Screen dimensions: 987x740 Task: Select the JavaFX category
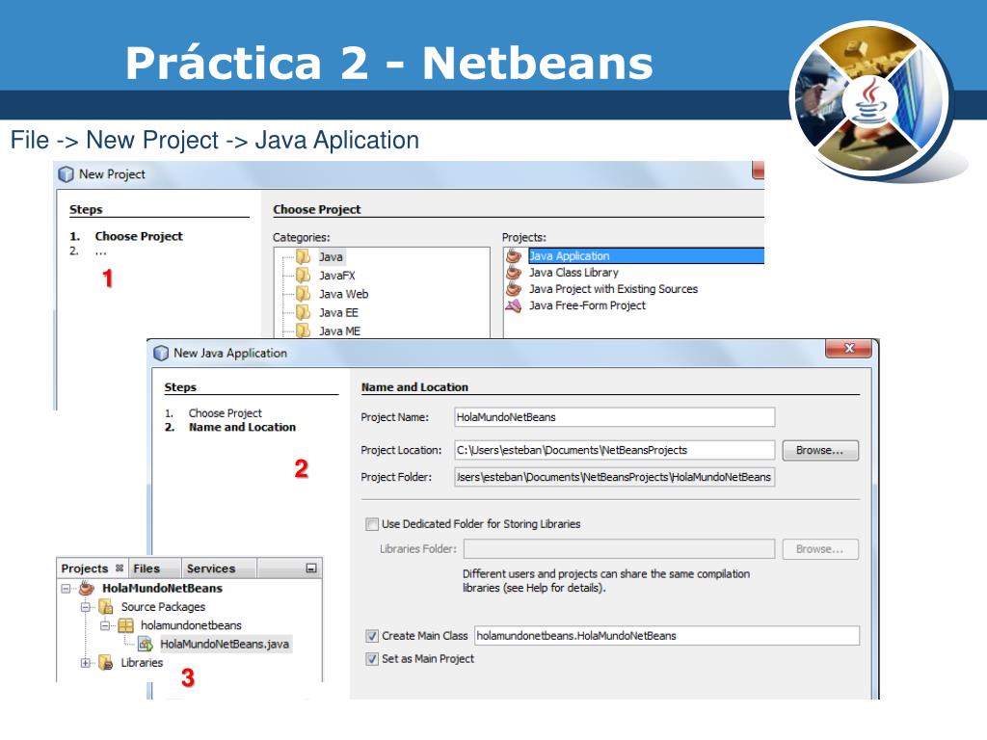336,276
